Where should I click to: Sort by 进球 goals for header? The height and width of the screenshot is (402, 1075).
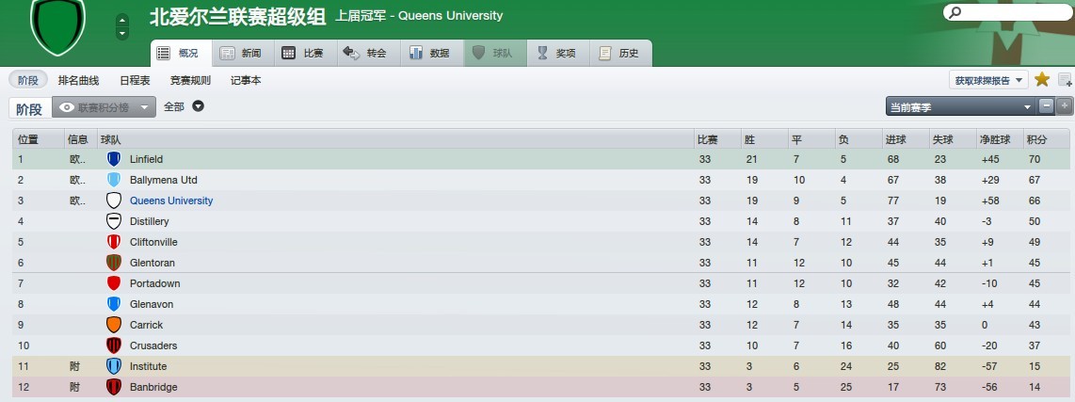905,139
